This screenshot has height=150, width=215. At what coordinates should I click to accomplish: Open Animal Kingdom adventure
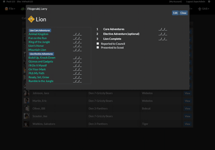coord(38,34)
